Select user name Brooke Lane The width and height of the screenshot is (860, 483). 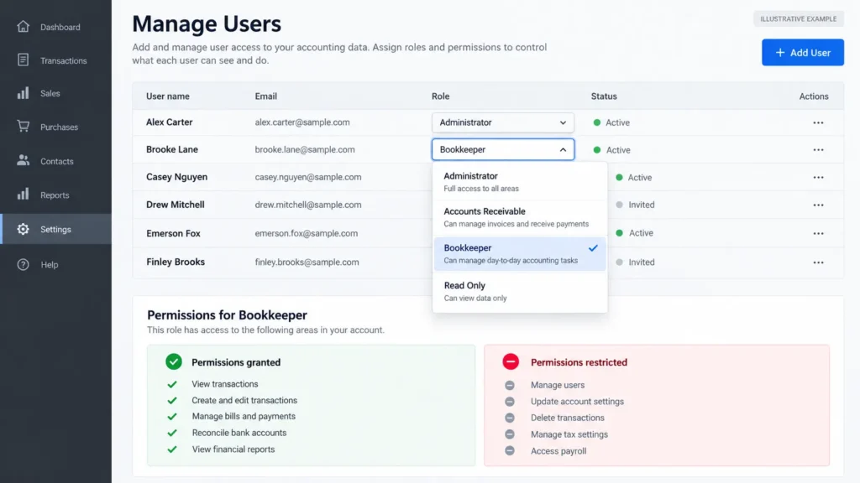[x=172, y=149]
